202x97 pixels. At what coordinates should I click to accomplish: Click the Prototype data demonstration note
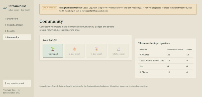pyautogui.click(x=12, y=91)
